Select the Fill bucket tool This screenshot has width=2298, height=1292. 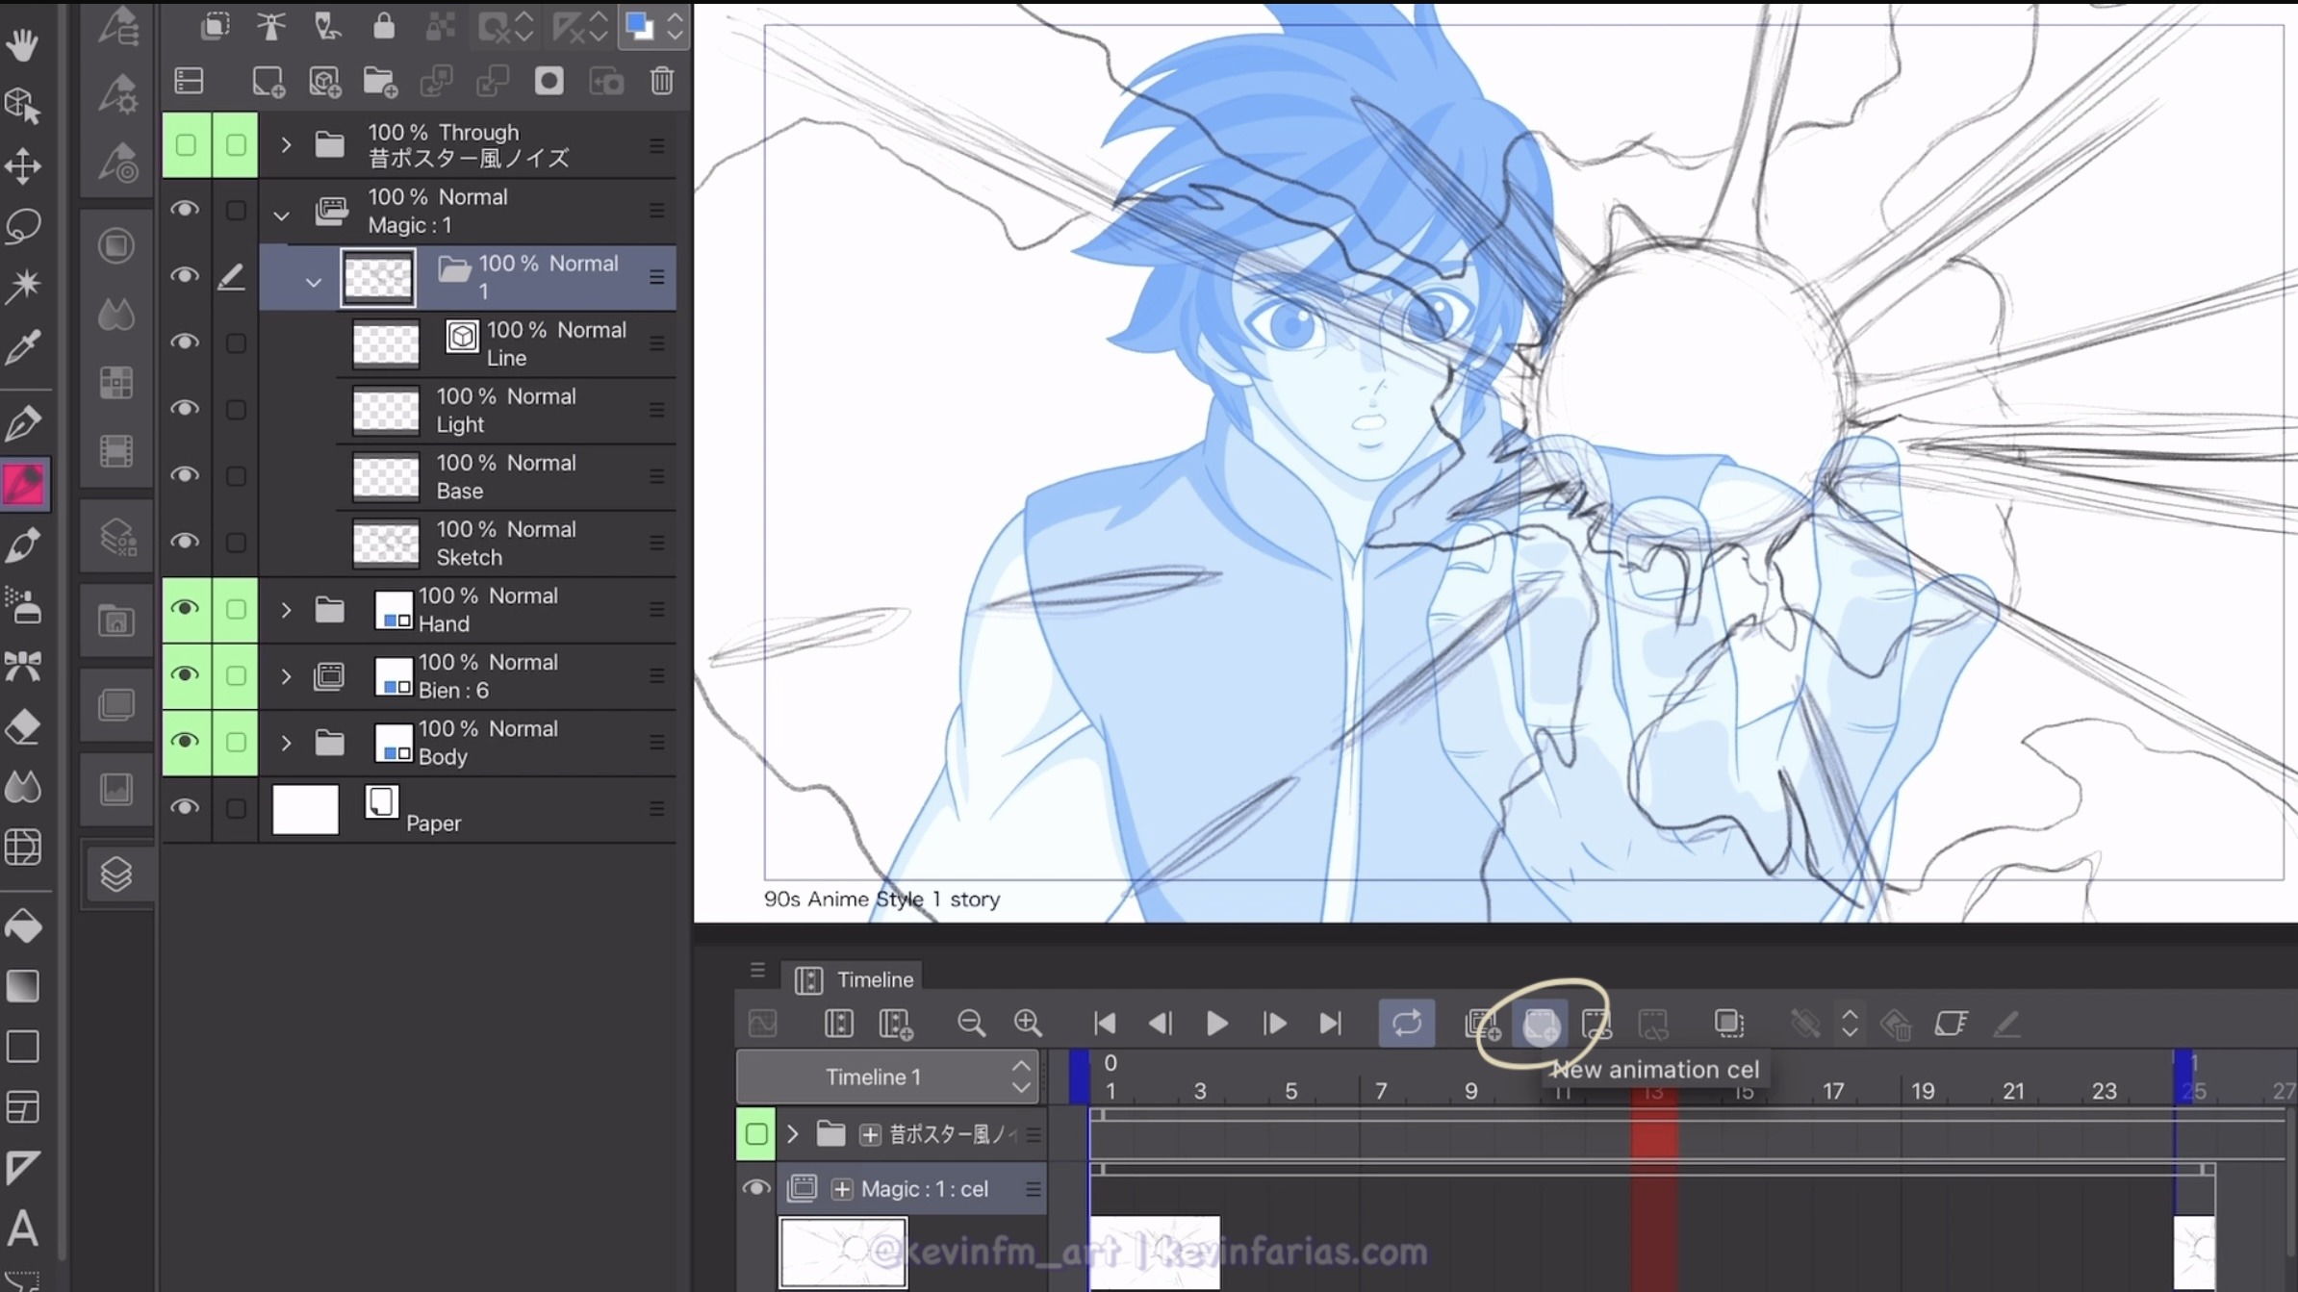(23, 925)
